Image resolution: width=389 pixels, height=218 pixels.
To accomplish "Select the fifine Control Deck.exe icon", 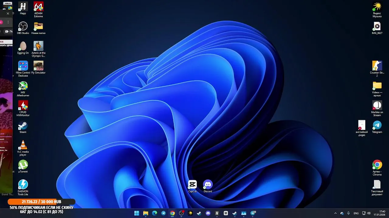I will pos(23,69).
